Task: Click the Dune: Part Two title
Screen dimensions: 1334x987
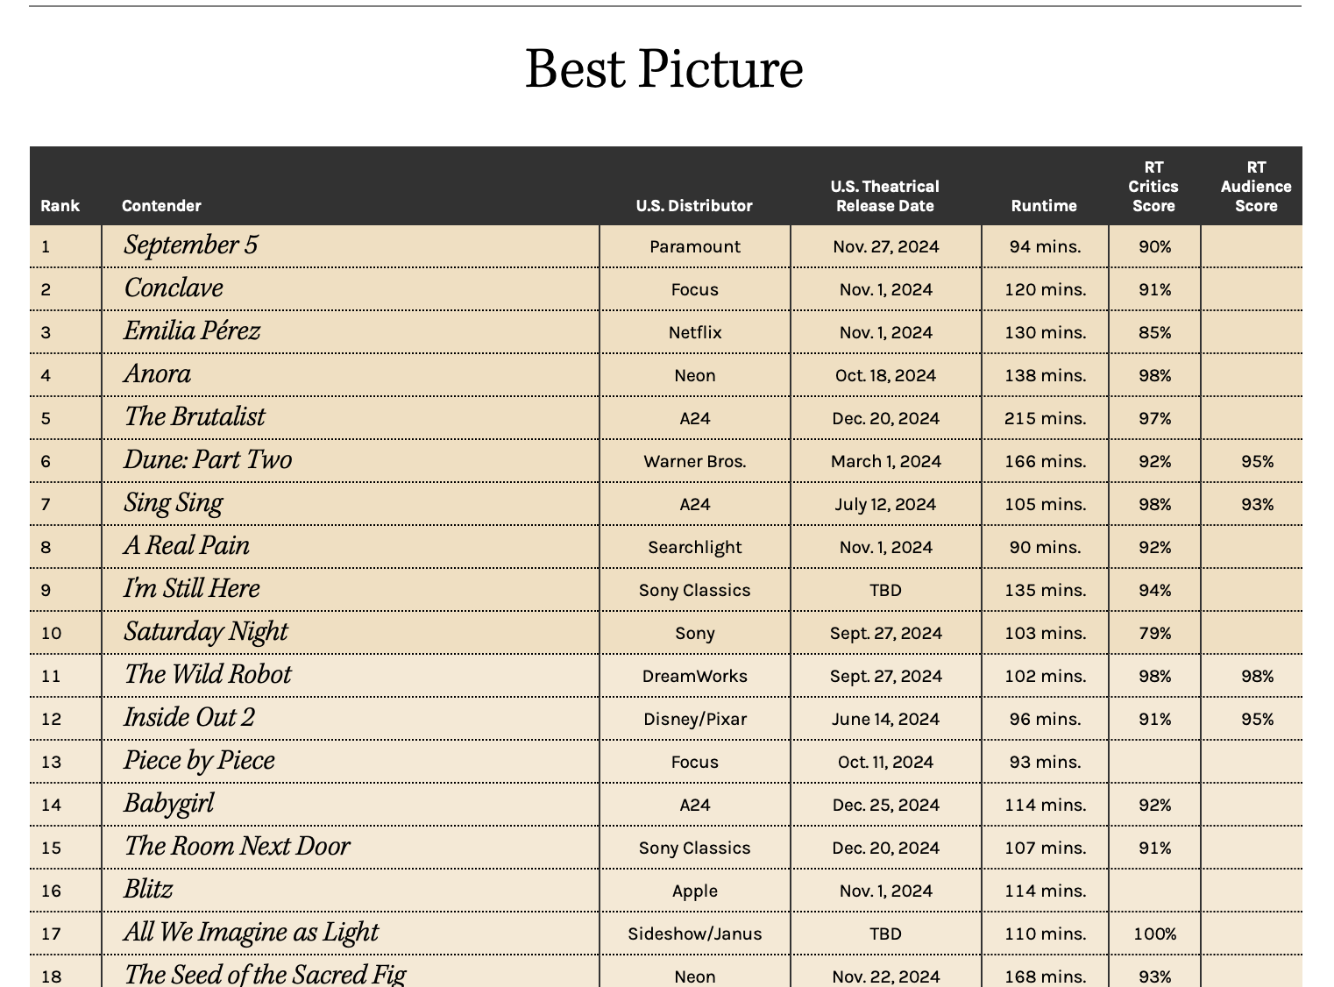Action: (208, 460)
